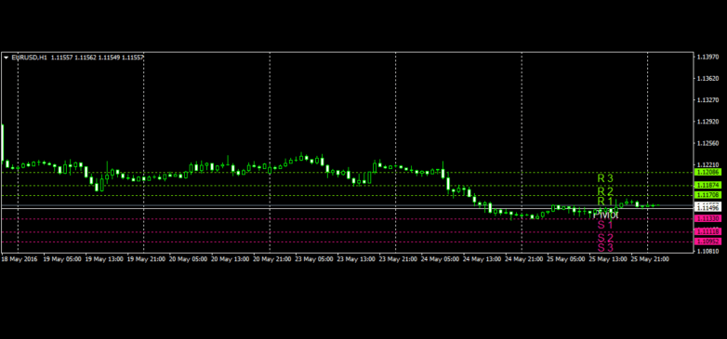Click the pink 1.11118 price tag
Screen dimensions: 727x339
[x=708, y=231]
